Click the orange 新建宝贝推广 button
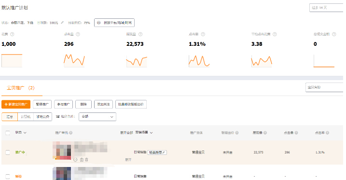The image size is (346, 180). pyautogui.click(x=16, y=104)
